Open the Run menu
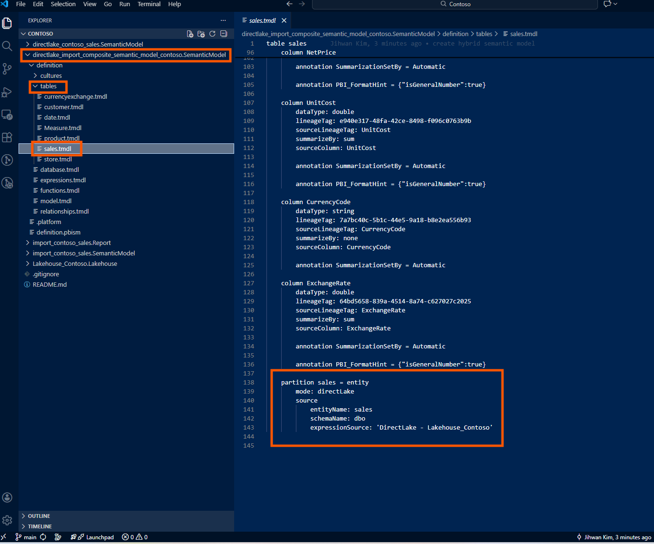 pos(124,4)
